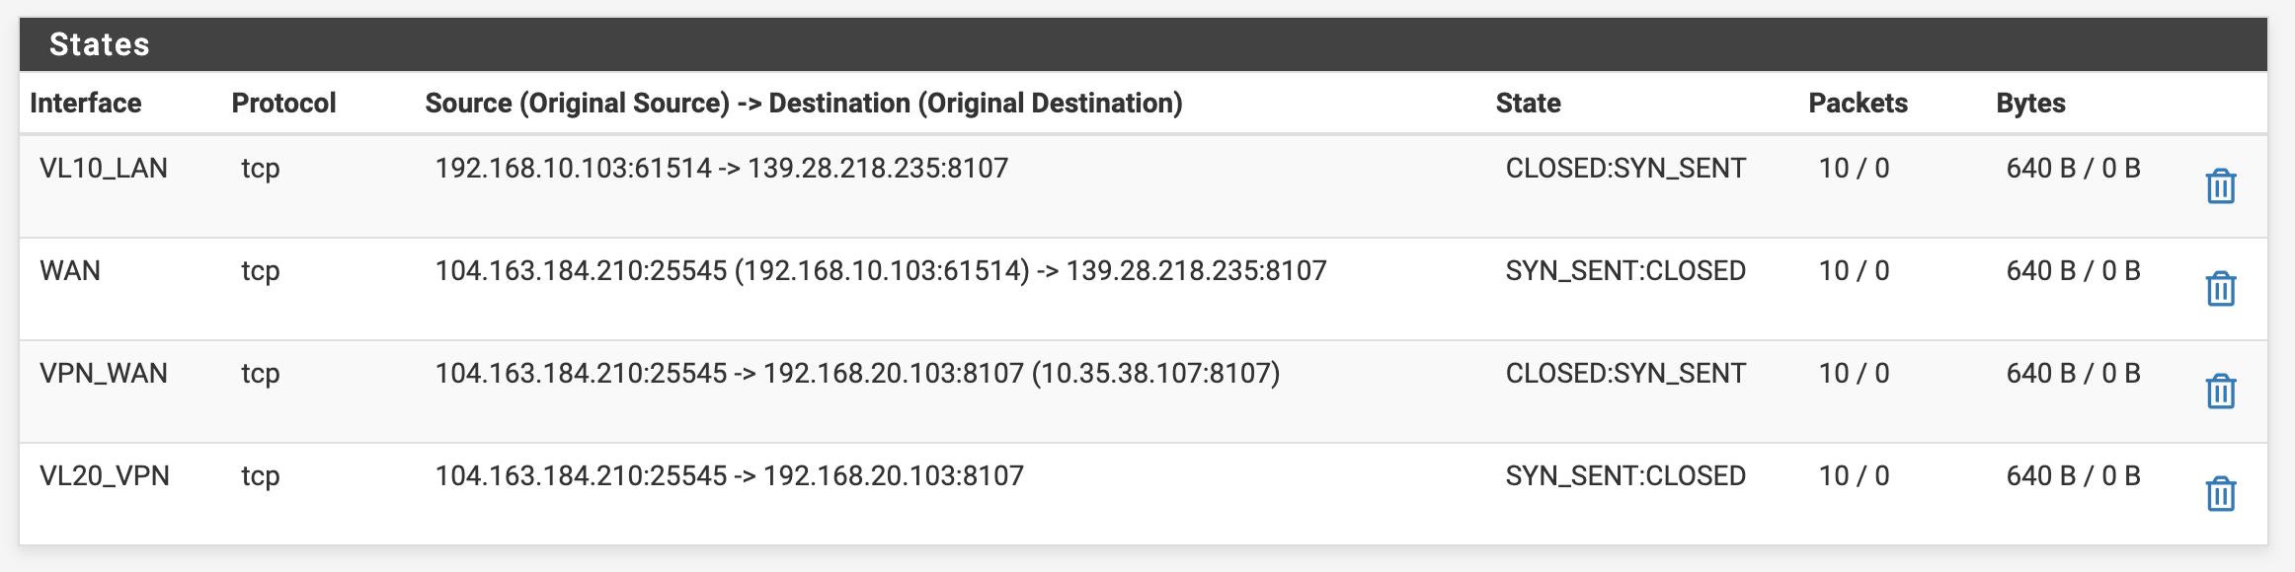This screenshot has height=572, width=2295.
Task: Click the WAN row NAT address text
Action: point(881,270)
